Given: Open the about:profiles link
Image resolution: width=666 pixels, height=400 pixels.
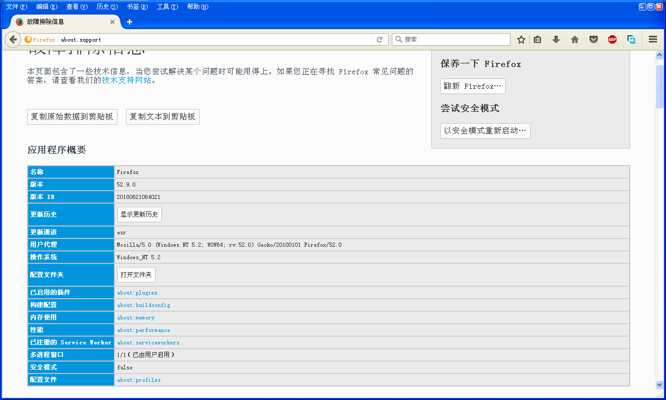Looking at the screenshot, I should coord(139,380).
